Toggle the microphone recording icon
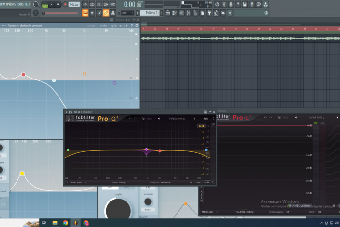Viewport: 340px width, 227px height. 231,4
